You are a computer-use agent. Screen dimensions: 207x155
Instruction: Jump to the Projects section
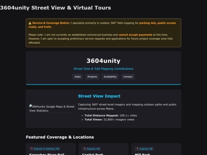[x=92, y=77]
